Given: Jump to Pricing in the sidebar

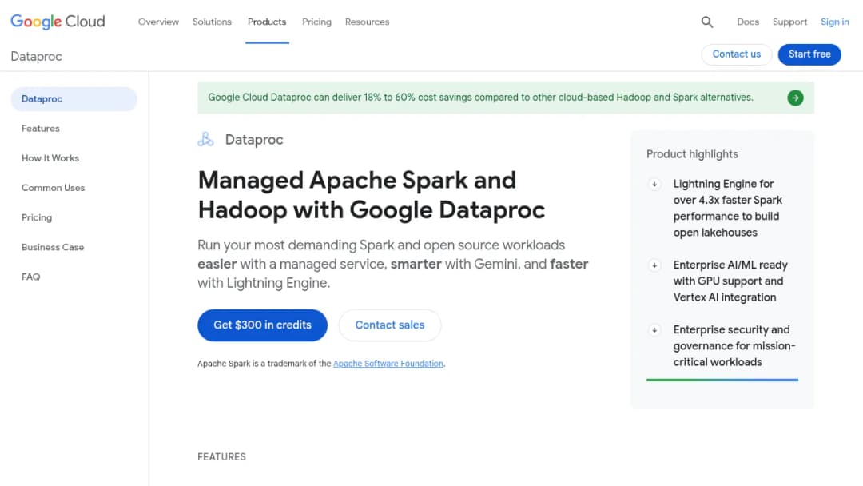Looking at the screenshot, I should 37,218.
